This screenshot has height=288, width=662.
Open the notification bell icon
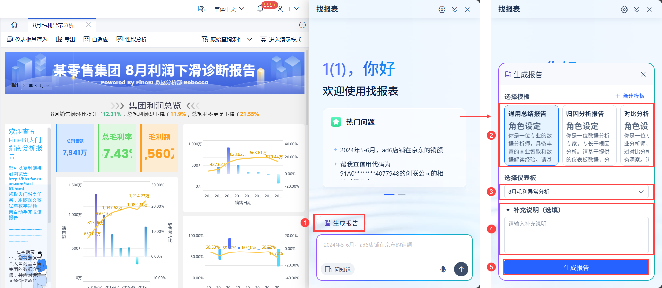(x=260, y=9)
